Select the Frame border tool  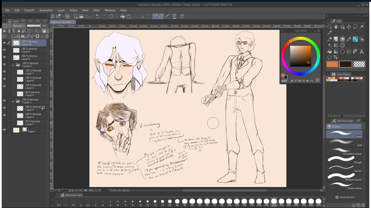pos(349,52)
